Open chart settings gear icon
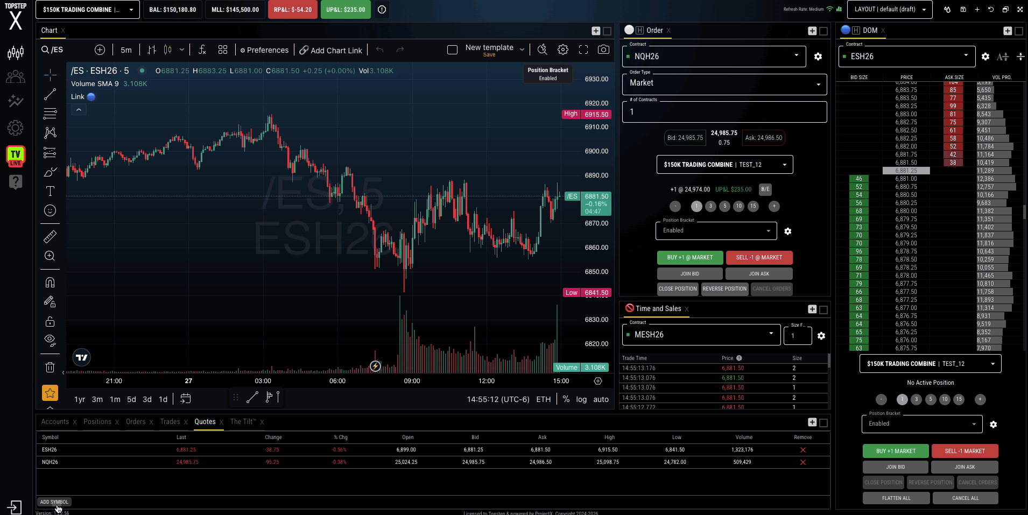This screenshot has height=515, width=1028. [x=562, y=50]
